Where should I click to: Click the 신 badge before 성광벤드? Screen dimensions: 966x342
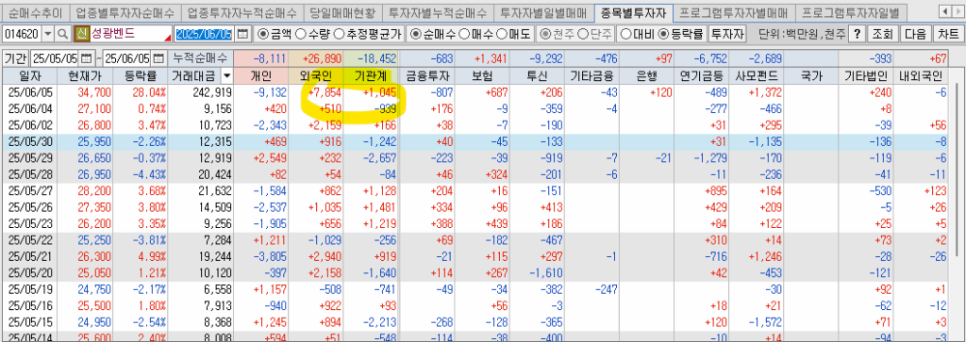pyautogui.click(x=81, y=34)
